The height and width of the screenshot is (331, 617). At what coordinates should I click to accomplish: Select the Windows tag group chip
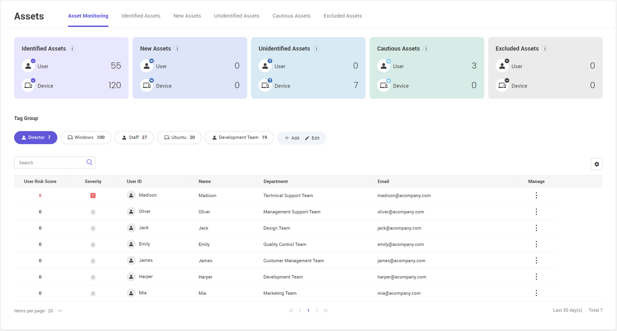[x=86, y=138]
